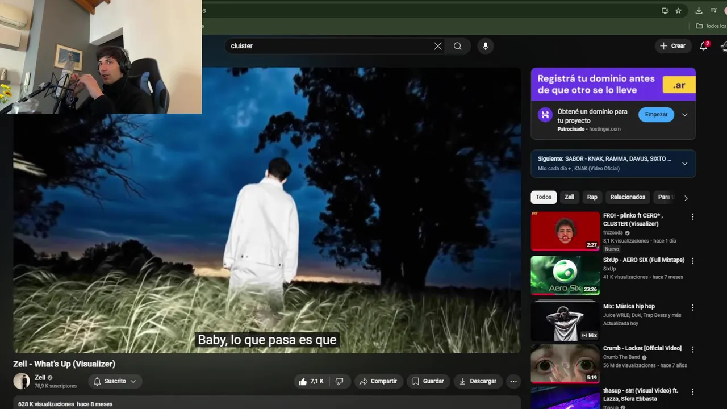
Task: Click the browser install app icon
Action: tap(665, 11)
